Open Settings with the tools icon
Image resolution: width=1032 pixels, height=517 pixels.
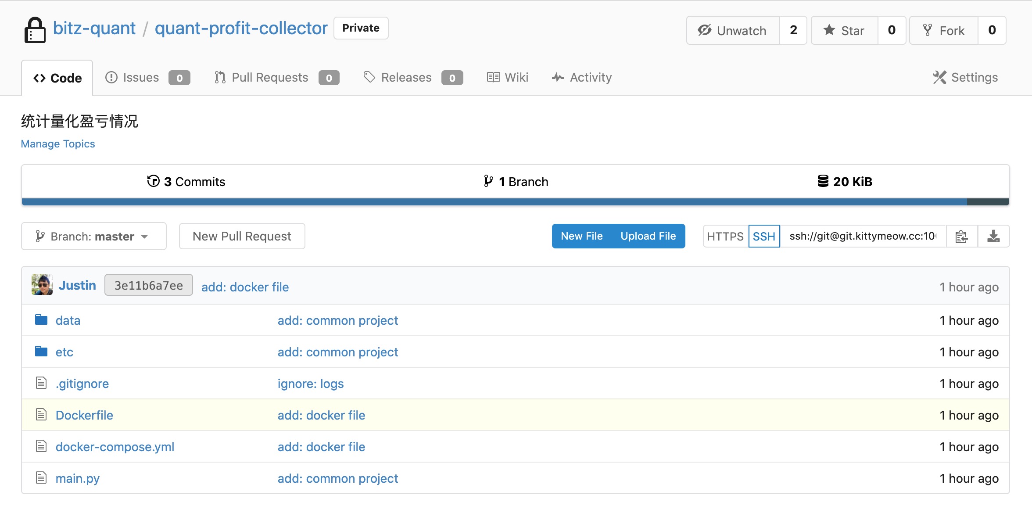pos(965,78)
